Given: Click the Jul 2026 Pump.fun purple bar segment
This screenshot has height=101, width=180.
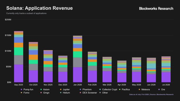Looking at the screenshot, I should click(x=166, y=77).
